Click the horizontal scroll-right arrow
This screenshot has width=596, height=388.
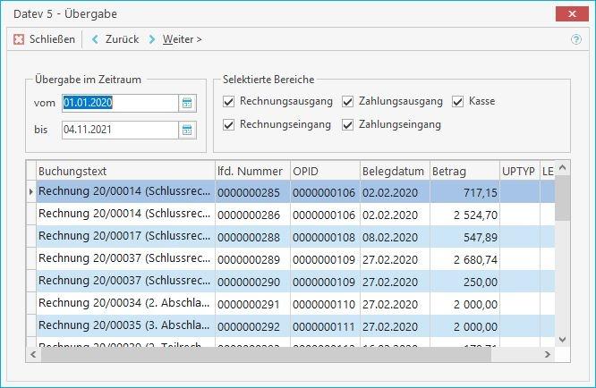point(548,354)
